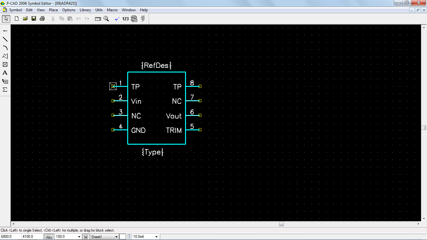Open the 10.0mil line width dropdown

(157, 237)
